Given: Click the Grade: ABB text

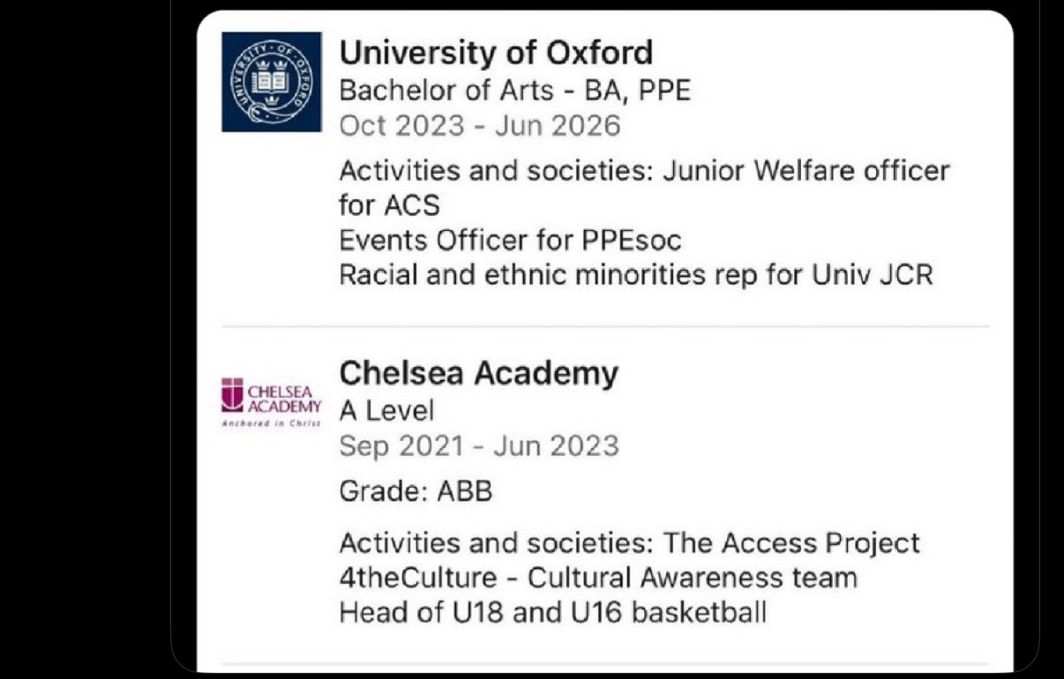Looking at the screenshot, I should pyautogui.click(x=415, y=490).
